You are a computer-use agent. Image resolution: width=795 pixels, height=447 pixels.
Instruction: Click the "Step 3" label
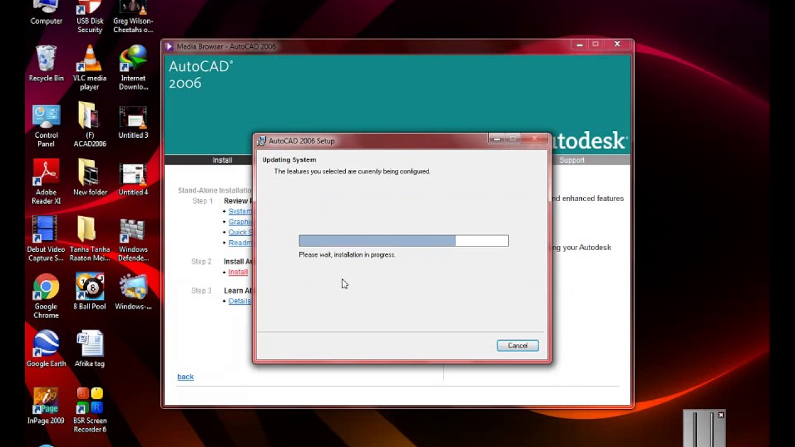[x=201, y=291]
